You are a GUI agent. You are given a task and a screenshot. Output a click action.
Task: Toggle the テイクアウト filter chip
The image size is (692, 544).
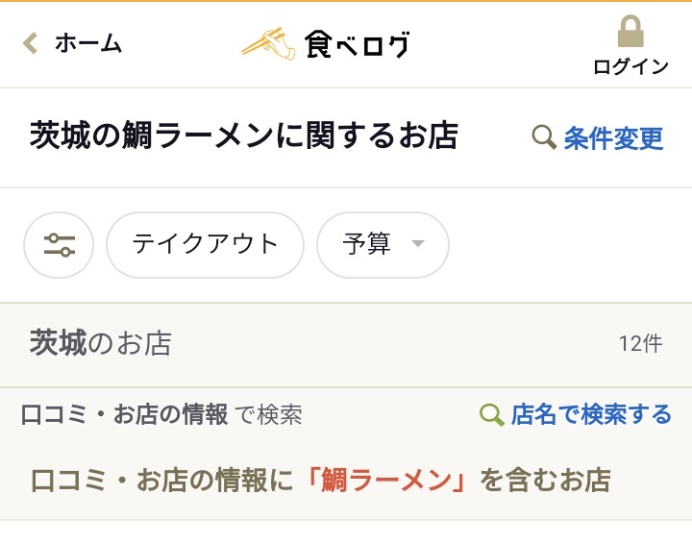(205, 245)
